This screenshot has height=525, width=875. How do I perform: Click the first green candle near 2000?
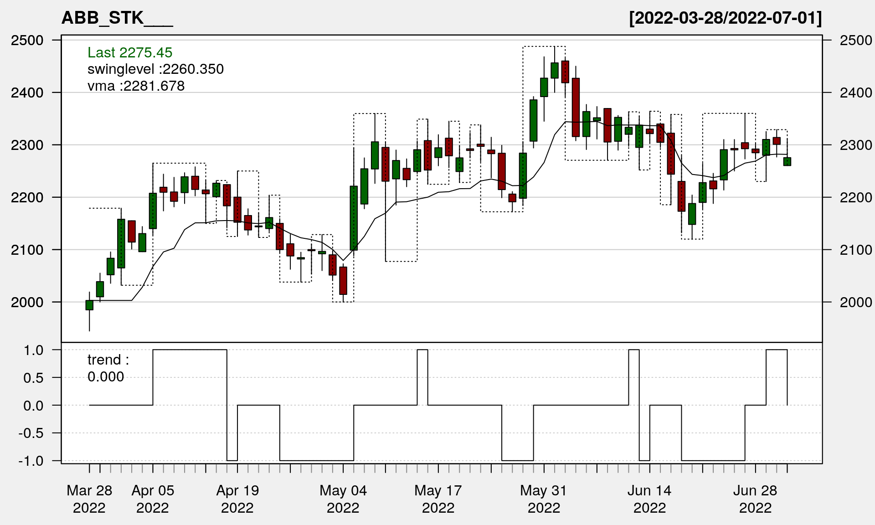point(89,305)
